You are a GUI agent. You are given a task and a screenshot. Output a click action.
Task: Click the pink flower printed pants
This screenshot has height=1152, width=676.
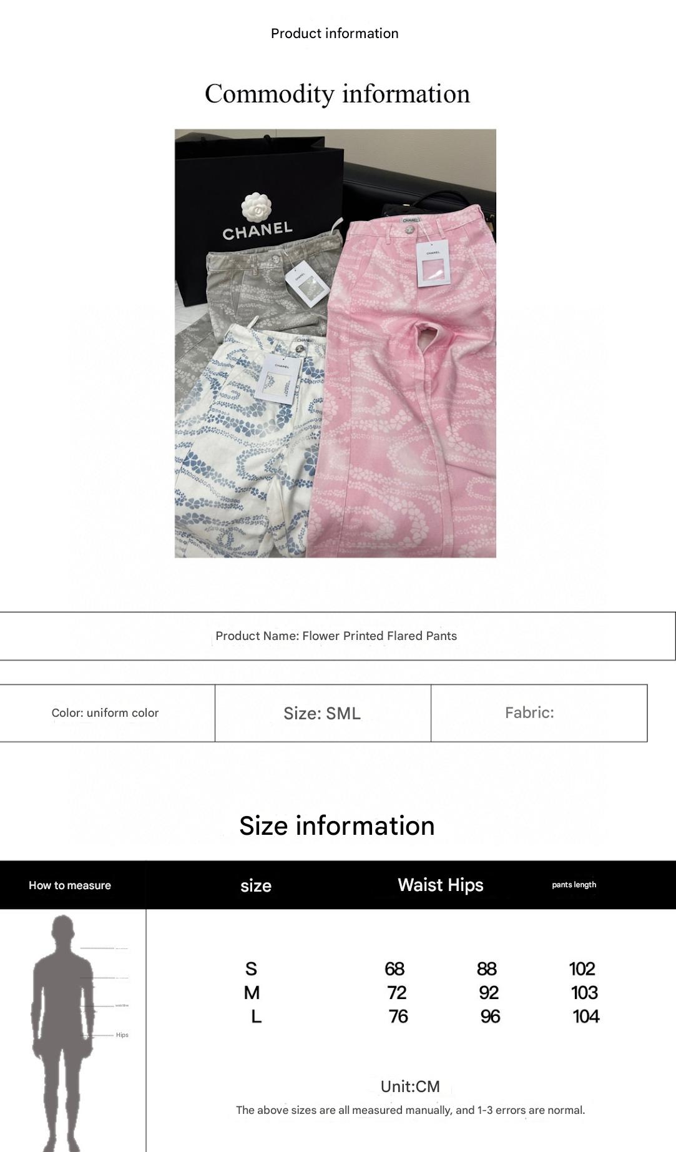point(406,387)
